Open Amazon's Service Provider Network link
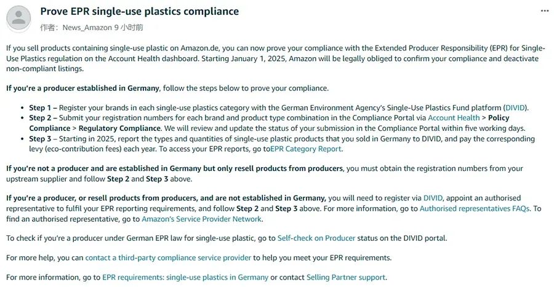The height and width of the screenshot is (287, 554). pos(201,219)
